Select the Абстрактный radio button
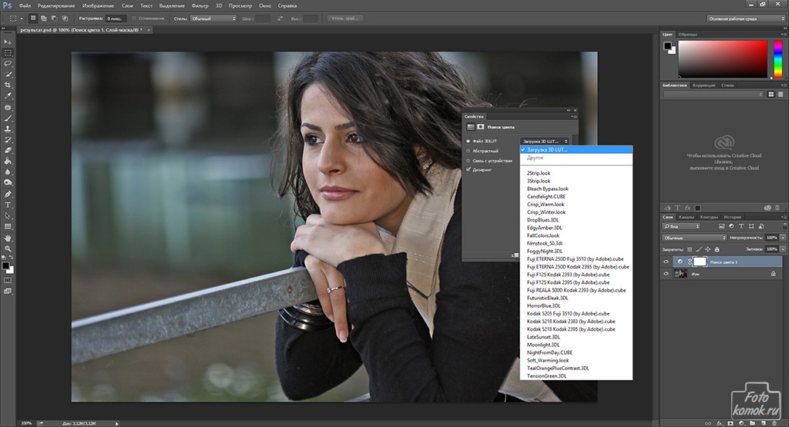Image resolution: width=789 pixels, height=427 pixels. pos(468,151)
